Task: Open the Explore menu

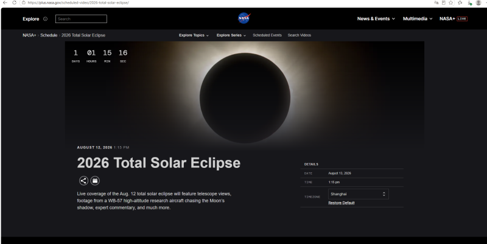Action: click(x=31, y=19)
